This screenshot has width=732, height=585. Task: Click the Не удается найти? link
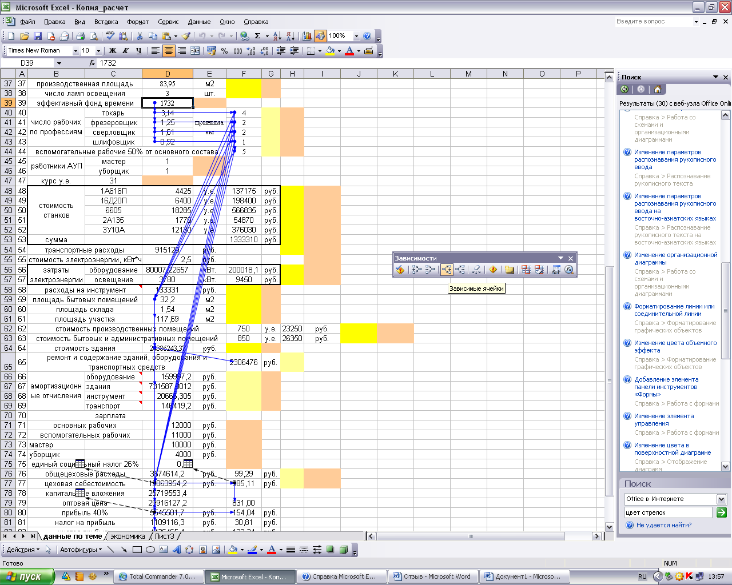point(663,525)
